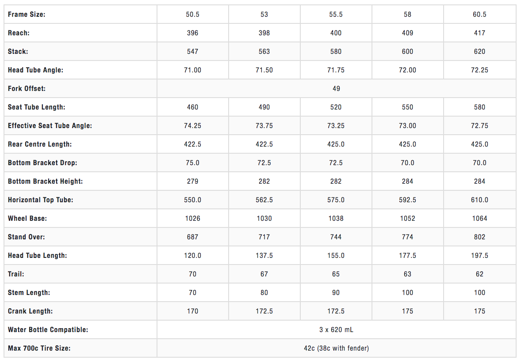Select the "42c (38c with fender)" cell

(x=336, y=348)
